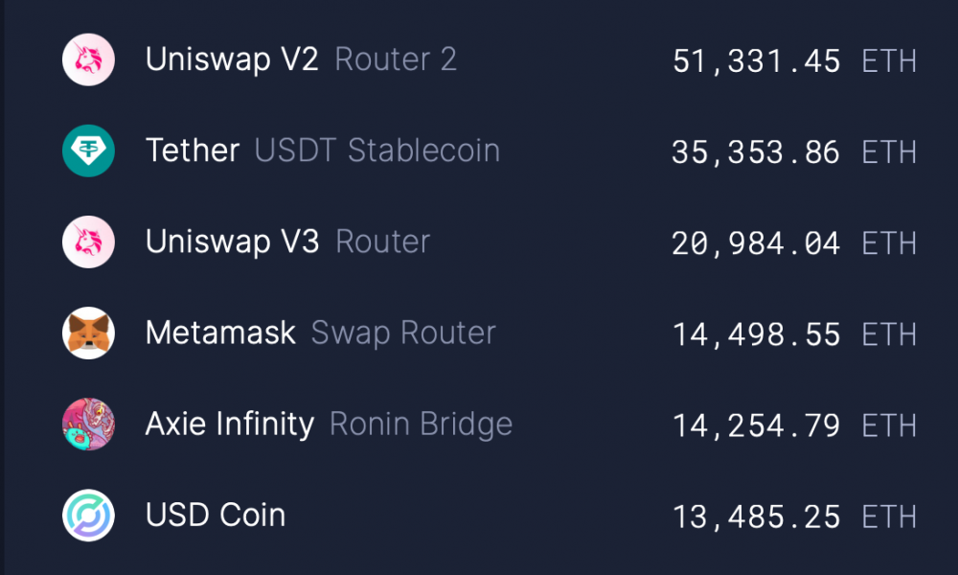Click the Router 2 label
The height and width of the screenshot is (575, 958).
point(396,59)
